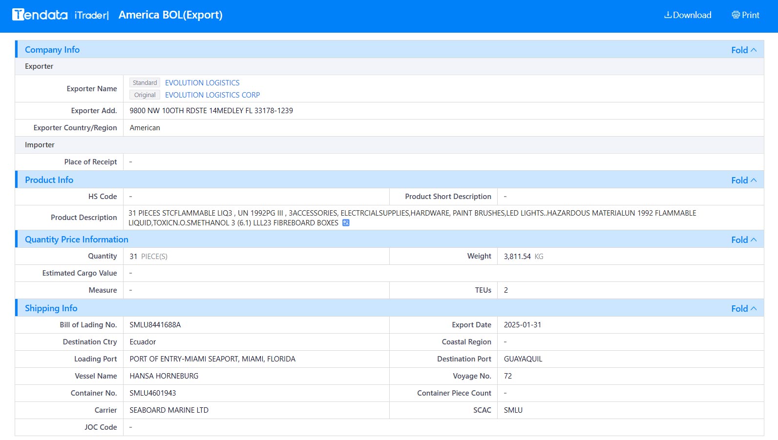Click destination port GUAYAQUIL
Image resolution: width=778 pixels, height=440 pixels.
pyautogui.click(x=523, y=359)
